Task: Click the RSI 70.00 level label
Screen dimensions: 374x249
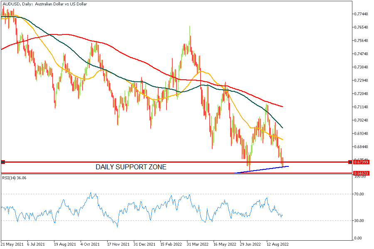Action: [359, 194]
